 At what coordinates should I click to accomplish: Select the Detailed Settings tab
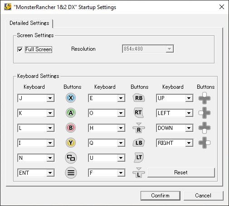click(29, 23)
